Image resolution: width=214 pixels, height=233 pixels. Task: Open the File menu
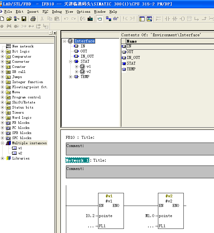click(8, 11)
